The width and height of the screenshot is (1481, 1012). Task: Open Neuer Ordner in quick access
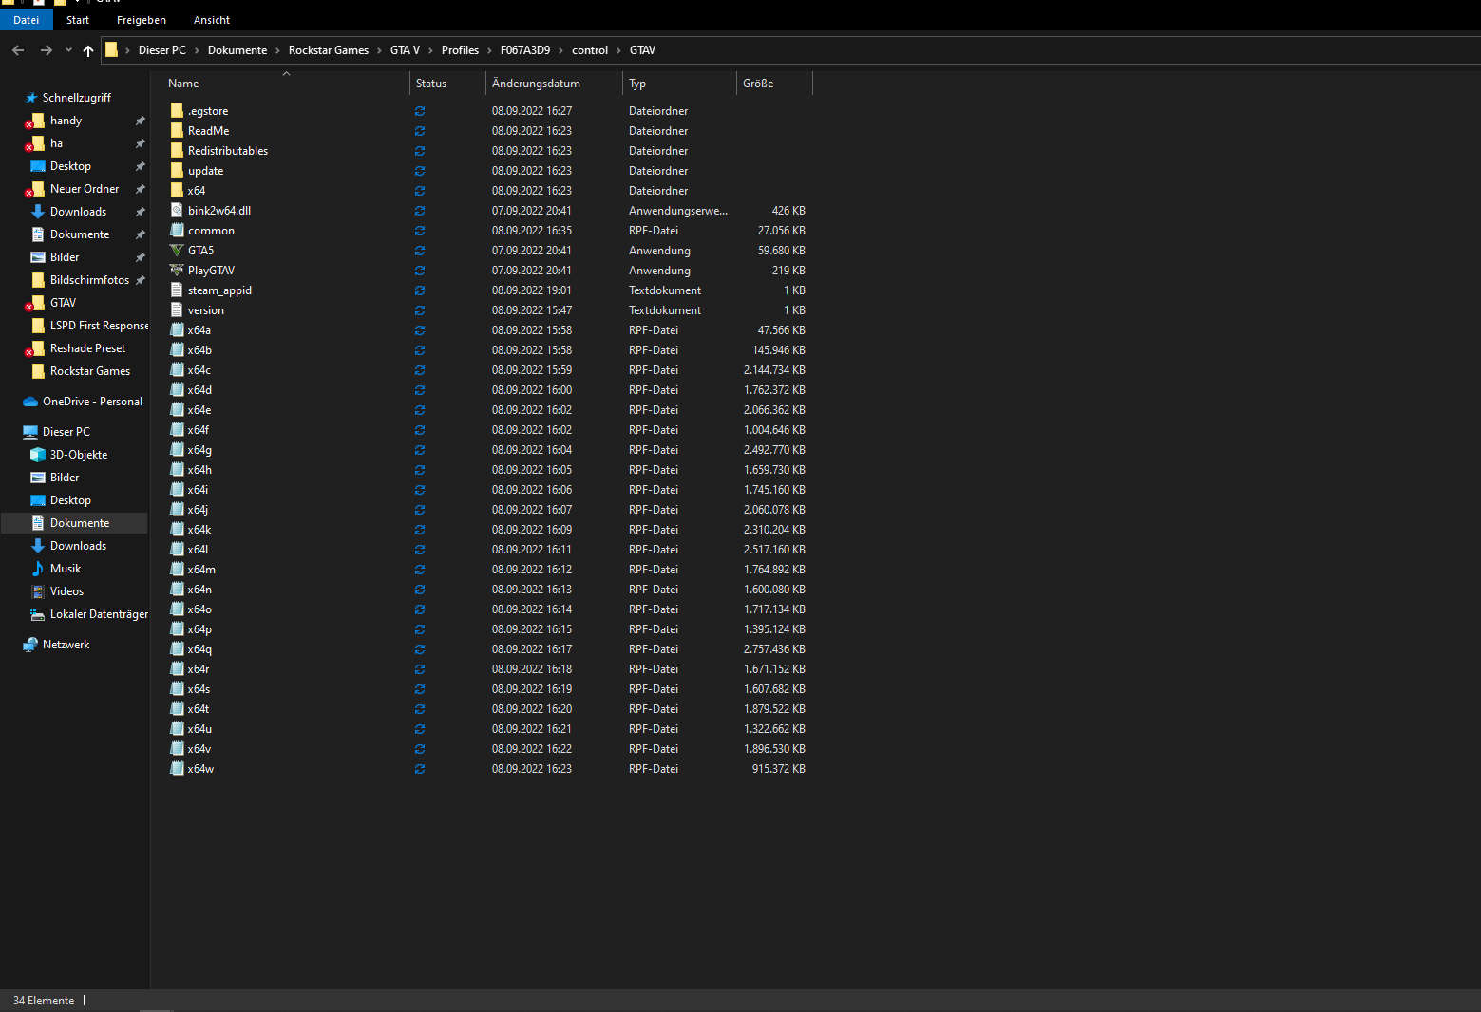point(84,189)
